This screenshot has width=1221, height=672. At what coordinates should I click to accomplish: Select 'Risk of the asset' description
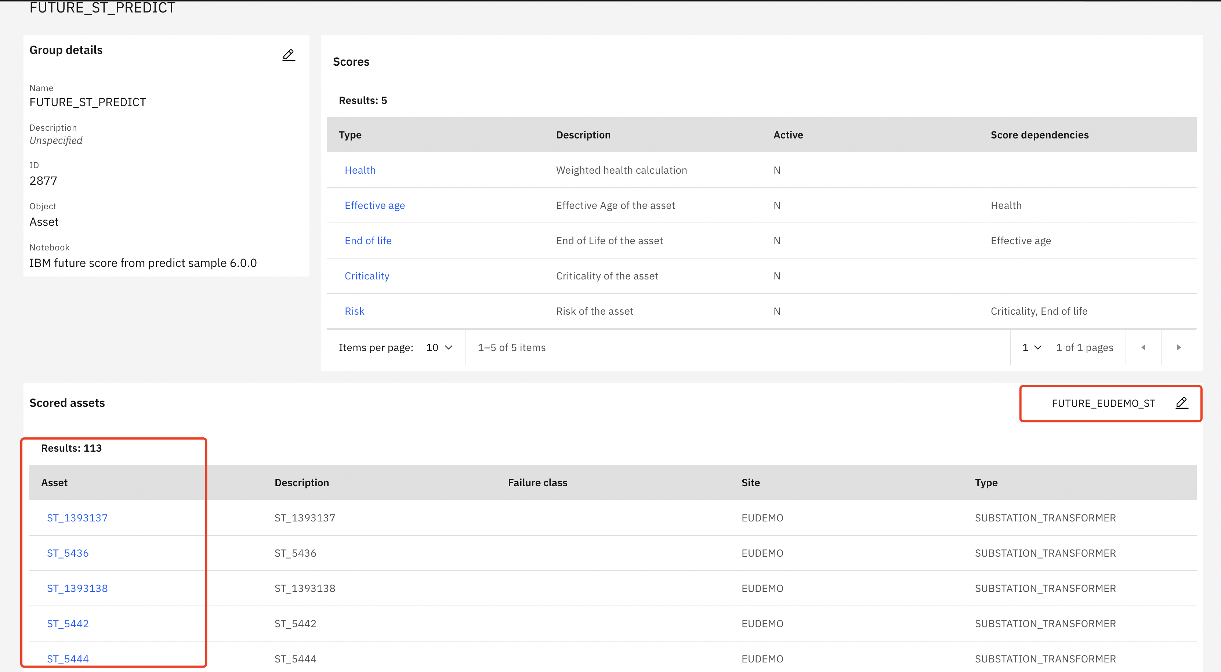(594, 311)
